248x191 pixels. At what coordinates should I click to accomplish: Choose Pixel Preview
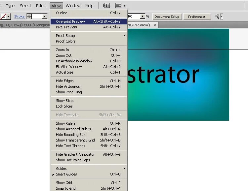point(89,27)
